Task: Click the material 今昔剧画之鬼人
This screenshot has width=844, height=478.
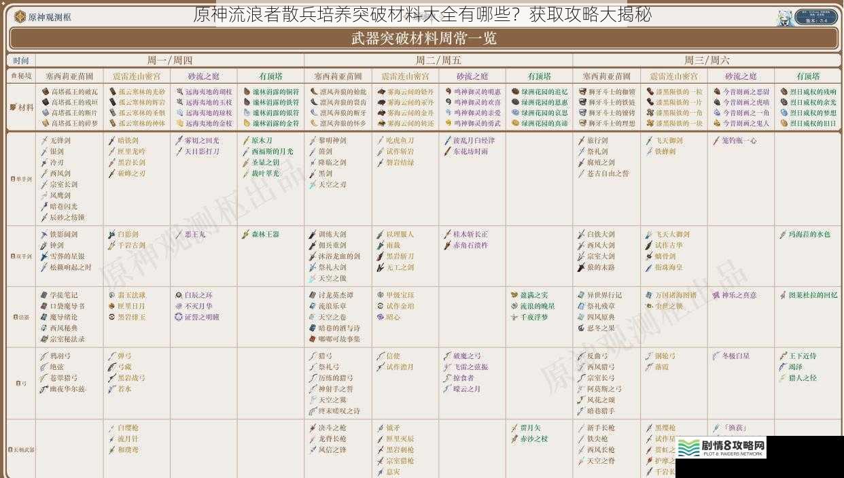Action: (x=746, y=124)
